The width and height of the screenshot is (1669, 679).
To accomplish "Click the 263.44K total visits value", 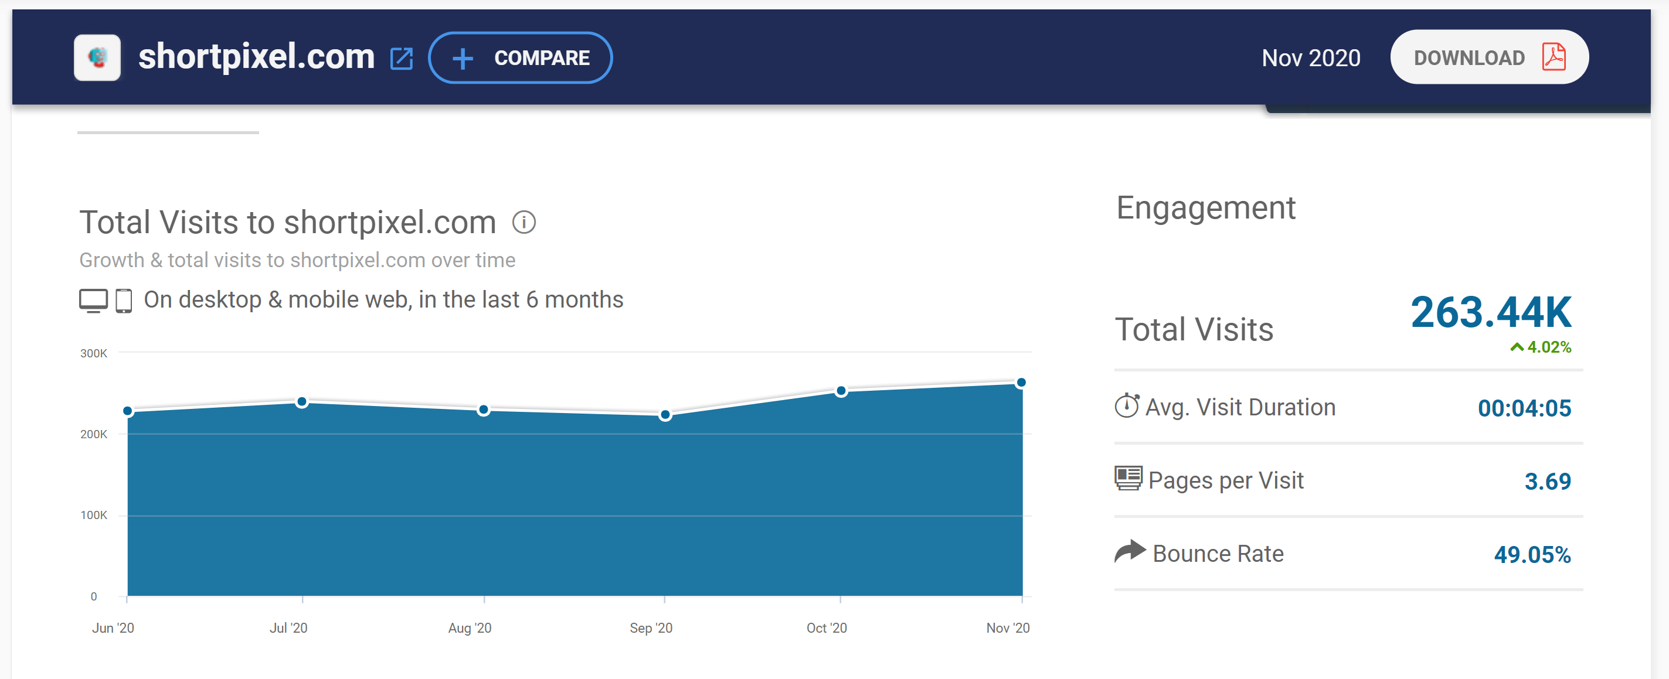I will pos(1490,312).
